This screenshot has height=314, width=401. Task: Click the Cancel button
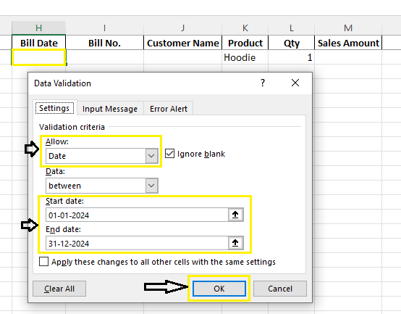tap(280, 289)
